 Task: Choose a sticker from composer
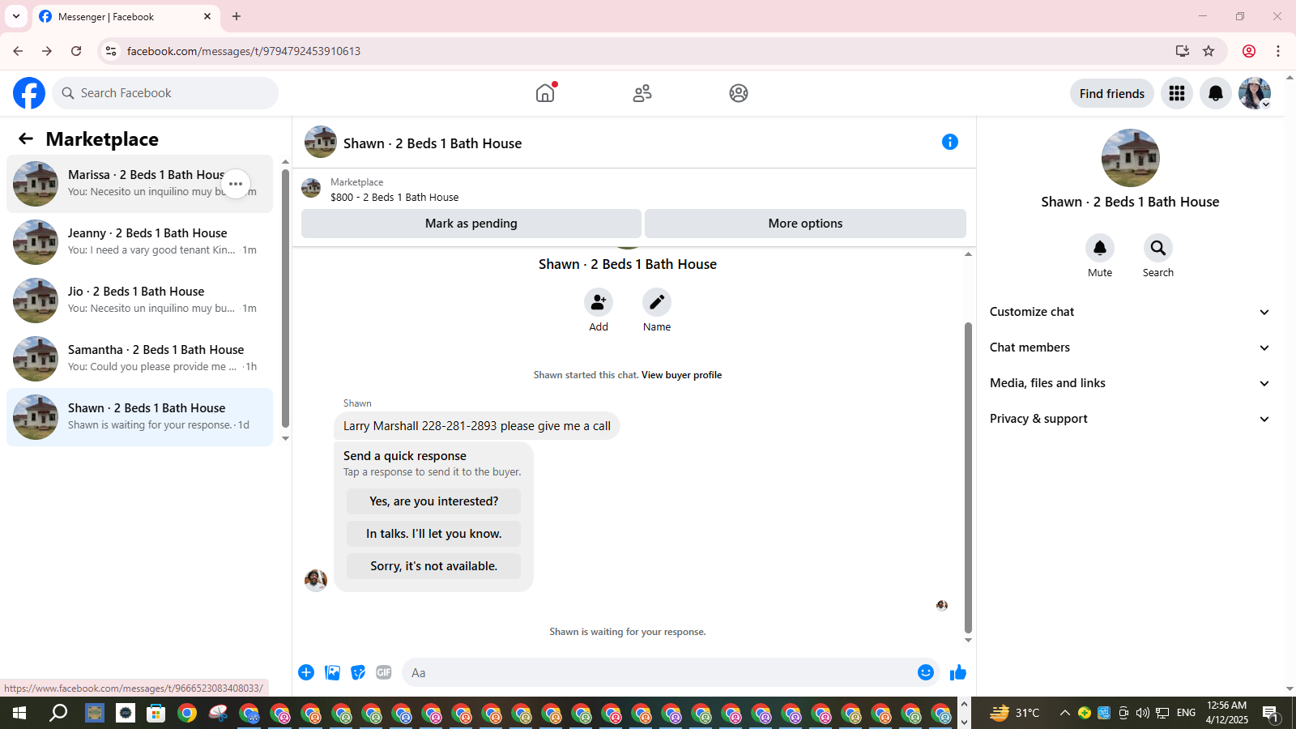click(358, 672)
